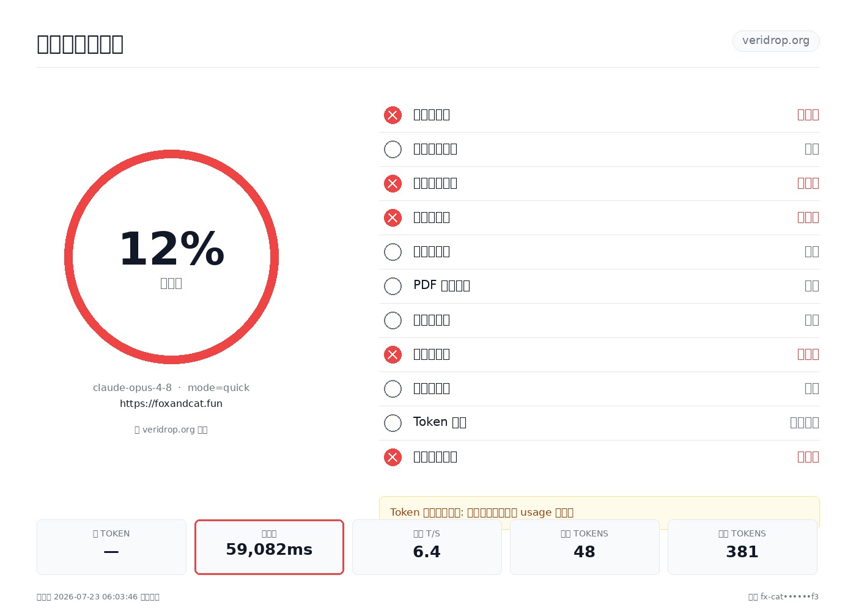The image size is (856, 611).
Task: Click the empty circle icon beside the Token check
Action: pyautogui.click(x=393, y=423)
